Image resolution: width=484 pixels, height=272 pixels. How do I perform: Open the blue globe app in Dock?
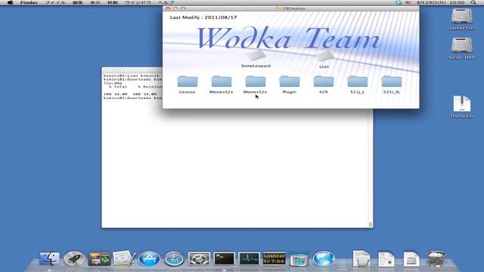324,258
